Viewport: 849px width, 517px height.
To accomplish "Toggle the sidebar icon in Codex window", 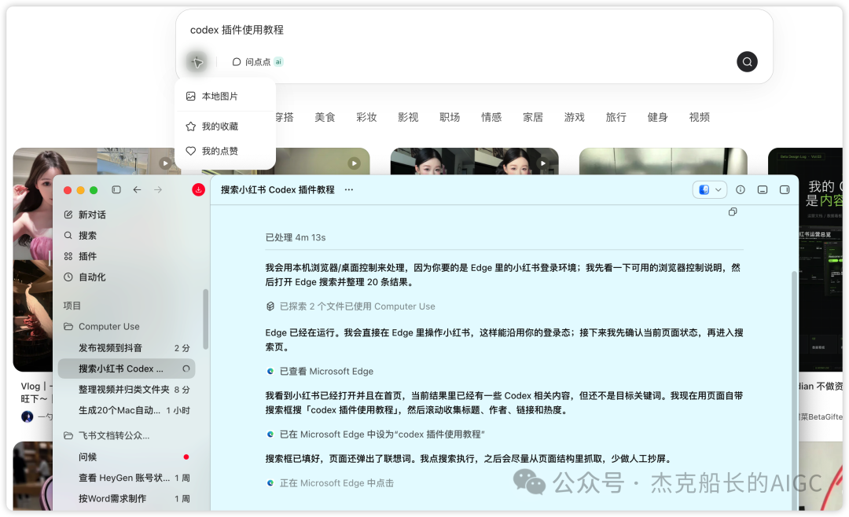I will (x=116, y=190).
